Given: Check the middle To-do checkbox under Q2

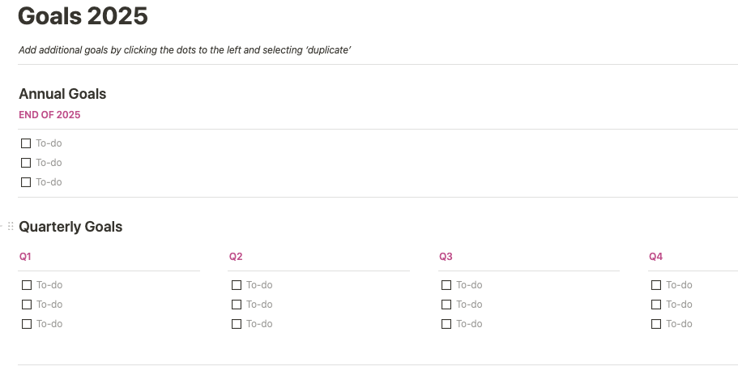Looking at the screenshot, I should (x=237, y=305).
